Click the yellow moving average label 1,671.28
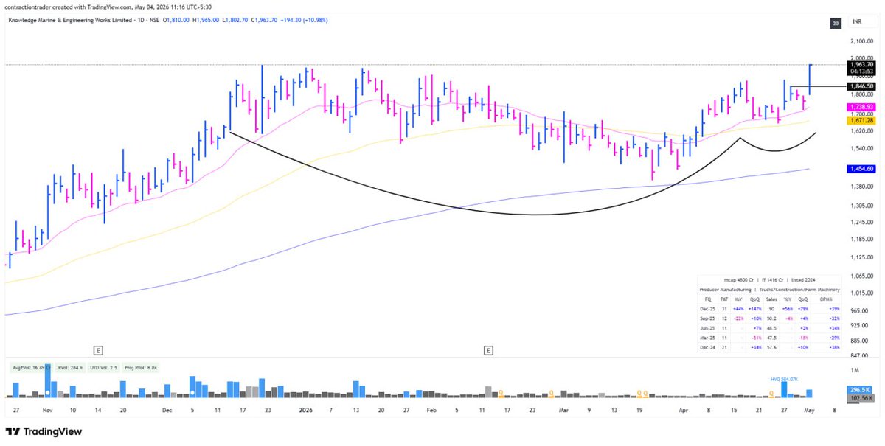885x446 pixels. pos(862,120)
